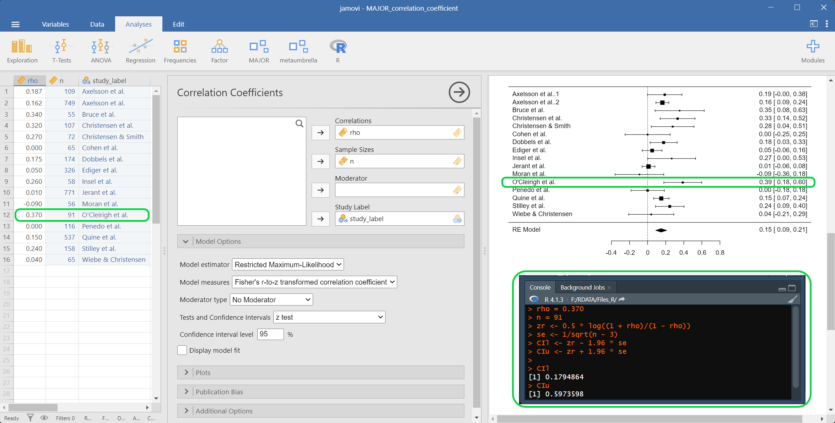Select the O'Cleirigh et al. data cell
The width and height of the screenshot is (835, 423).
pyautogui.click(x=114, y=215)
